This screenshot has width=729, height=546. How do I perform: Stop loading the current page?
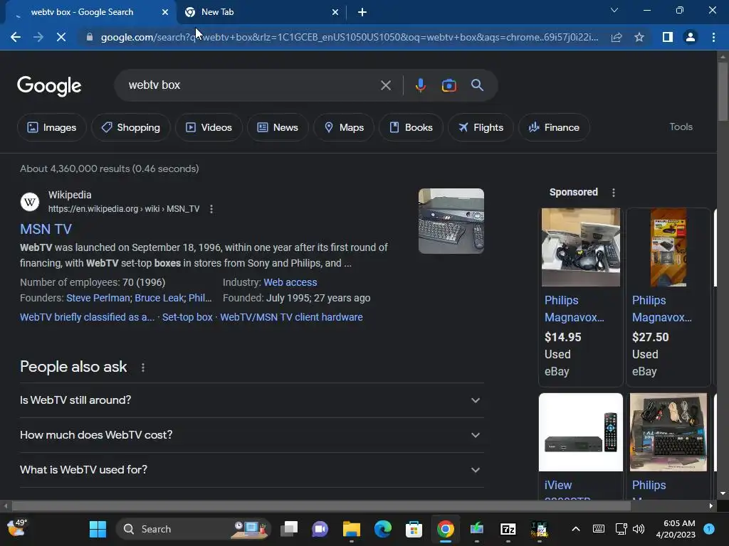pos(61,37)
